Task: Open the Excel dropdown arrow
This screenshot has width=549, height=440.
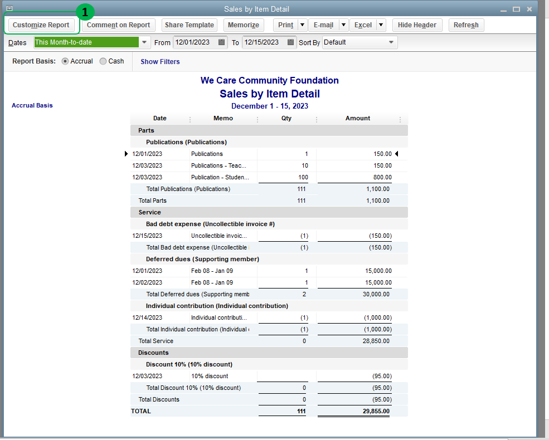Action: (381, 25)
